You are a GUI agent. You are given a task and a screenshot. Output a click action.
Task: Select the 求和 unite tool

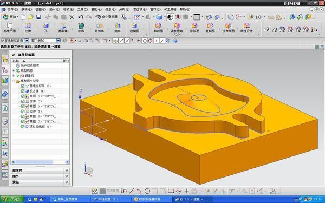(x=81, y=28)
